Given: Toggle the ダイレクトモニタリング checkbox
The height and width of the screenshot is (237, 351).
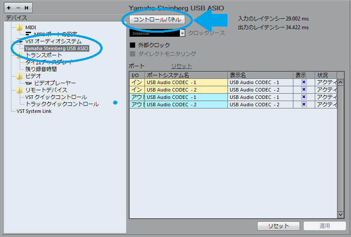Looking at the screenshot, I should (x=133, y=54).
